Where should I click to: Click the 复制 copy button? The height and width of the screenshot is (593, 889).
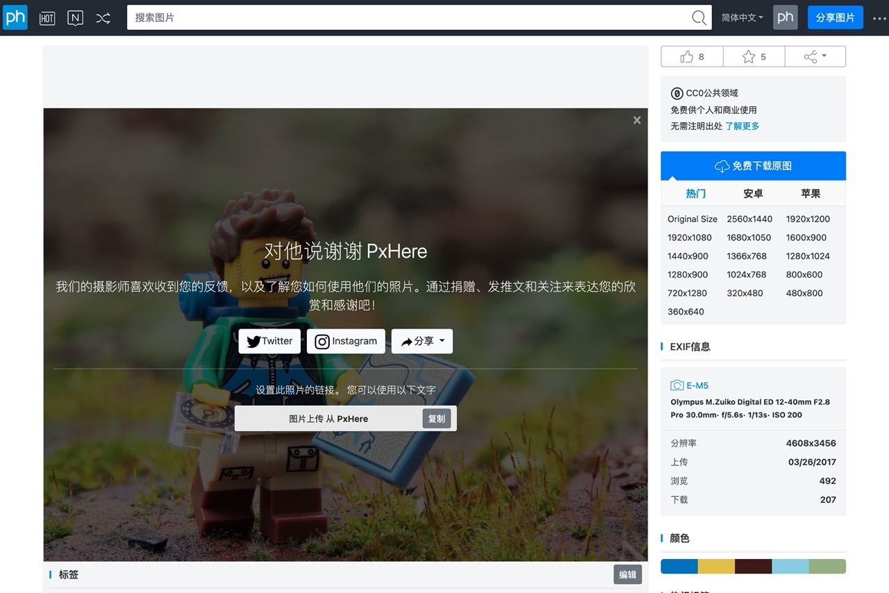pos(437,419)
